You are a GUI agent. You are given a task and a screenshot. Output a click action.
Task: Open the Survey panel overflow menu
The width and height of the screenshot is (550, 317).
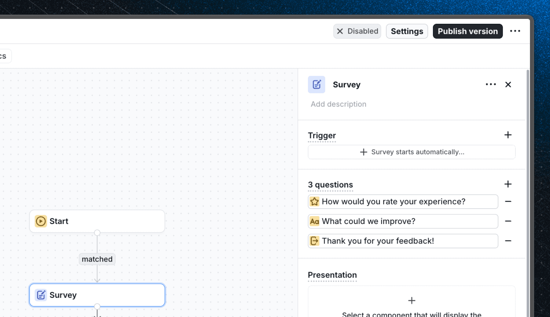click(490, 84)
